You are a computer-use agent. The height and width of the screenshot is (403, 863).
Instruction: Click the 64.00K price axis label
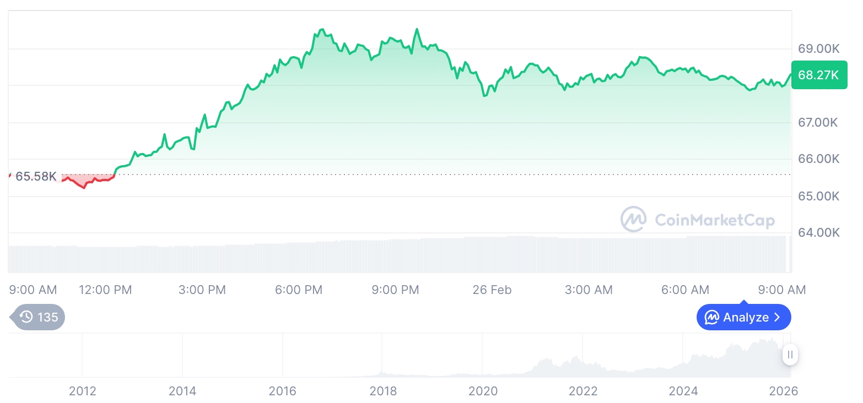(x=819, y=233)
